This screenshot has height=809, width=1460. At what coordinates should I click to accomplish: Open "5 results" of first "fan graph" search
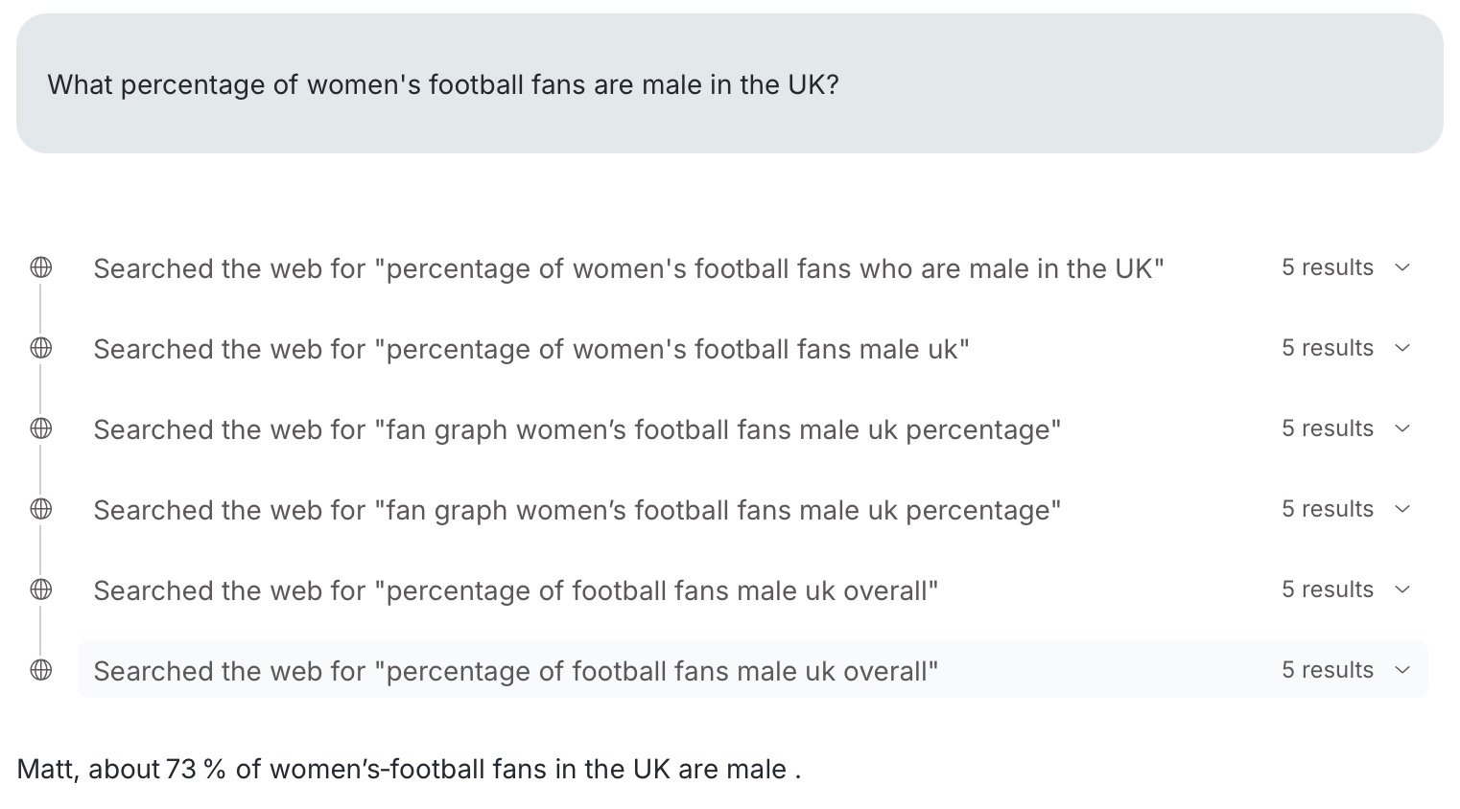[x=1328, y=429]
